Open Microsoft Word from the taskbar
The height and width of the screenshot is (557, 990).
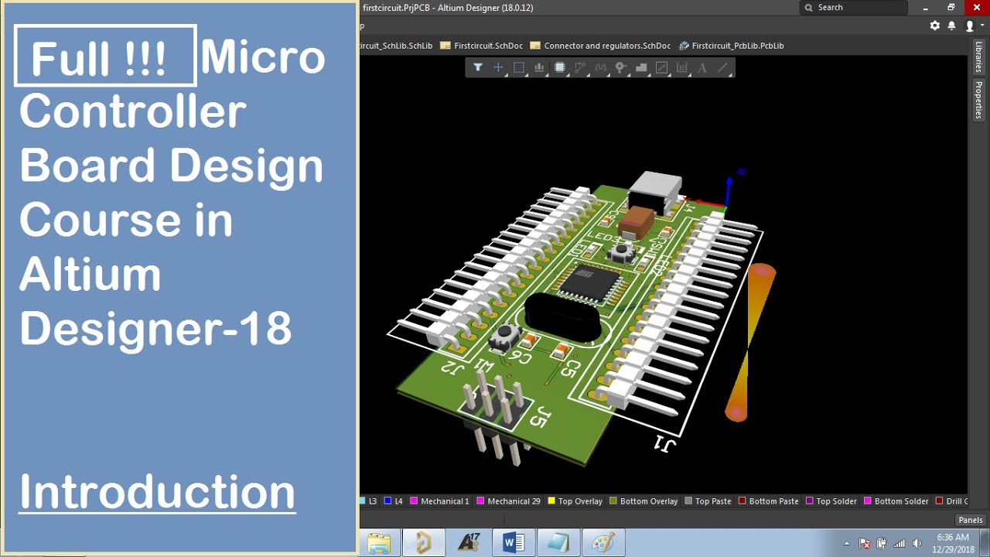click(514, 543)
